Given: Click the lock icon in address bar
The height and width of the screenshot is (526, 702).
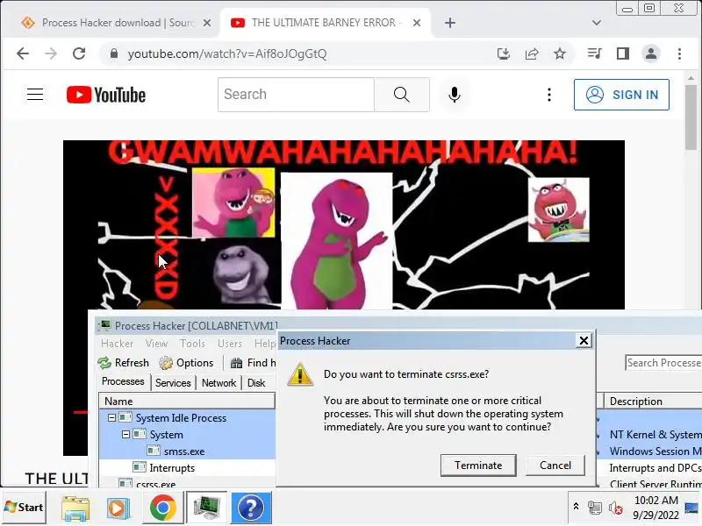Looking at the screenshot, I should 114,53.
